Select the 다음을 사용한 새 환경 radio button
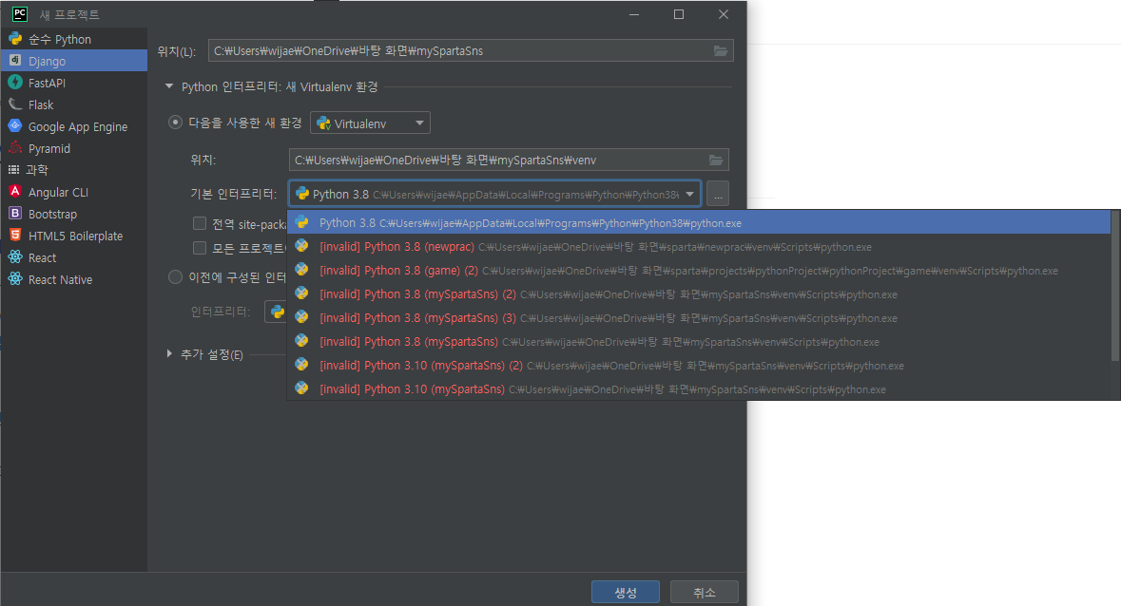This screenshot has width=1121, height=606. [x=175, y=123]
